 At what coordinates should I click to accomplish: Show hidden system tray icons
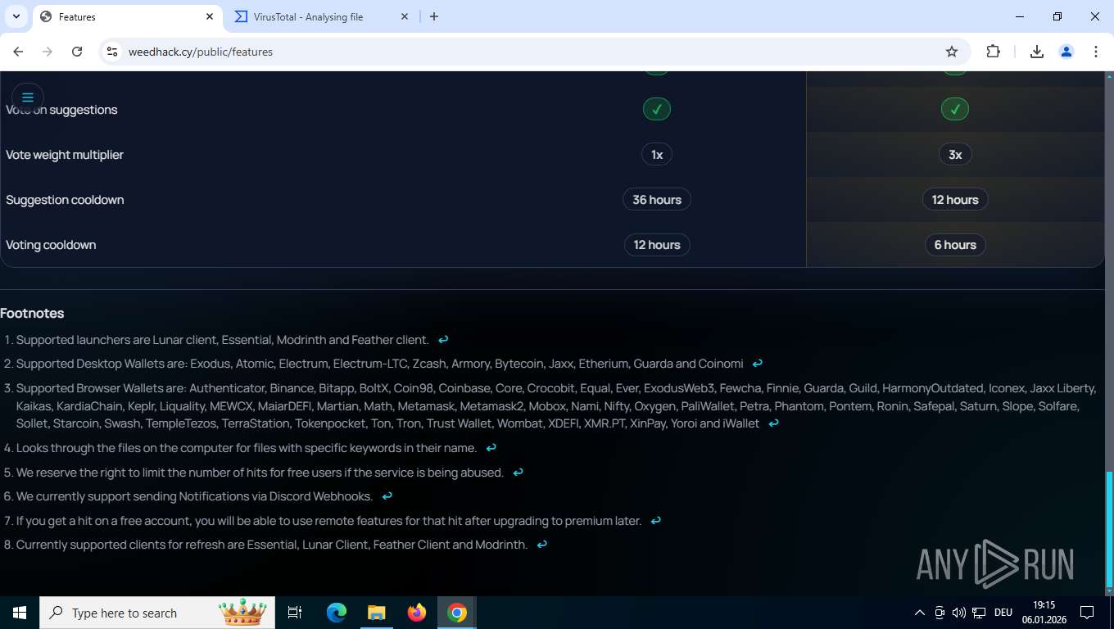coord(919,613)
